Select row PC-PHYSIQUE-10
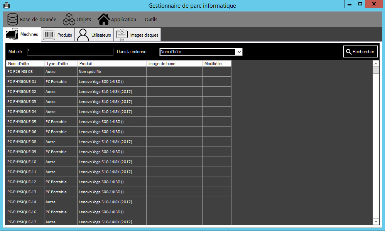 tap(118, 162)
